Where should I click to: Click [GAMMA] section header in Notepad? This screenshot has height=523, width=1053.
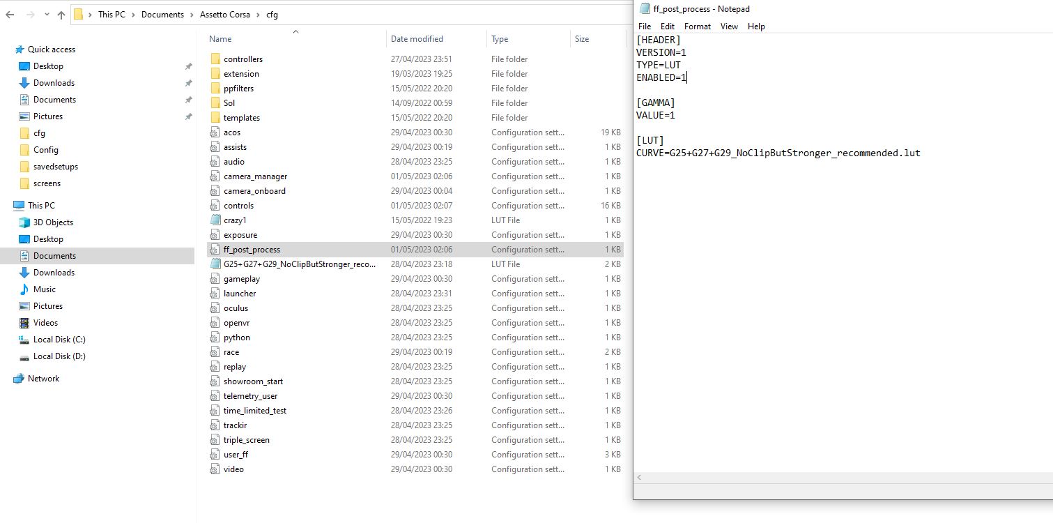pyautogui.click(x=656, y=103)
